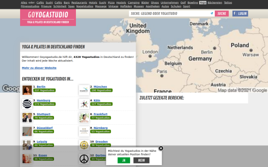Click the peace sign thumbnail for Dortmund
The image size is (268, 167).
pyautogui.click(x=84, y=159)
